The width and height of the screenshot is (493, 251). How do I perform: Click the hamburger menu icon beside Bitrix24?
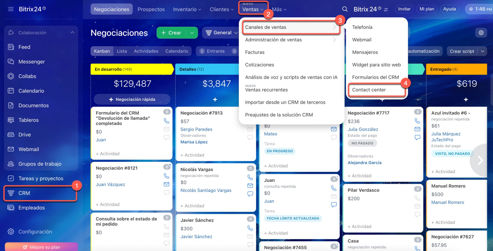(x=11, y=9)
